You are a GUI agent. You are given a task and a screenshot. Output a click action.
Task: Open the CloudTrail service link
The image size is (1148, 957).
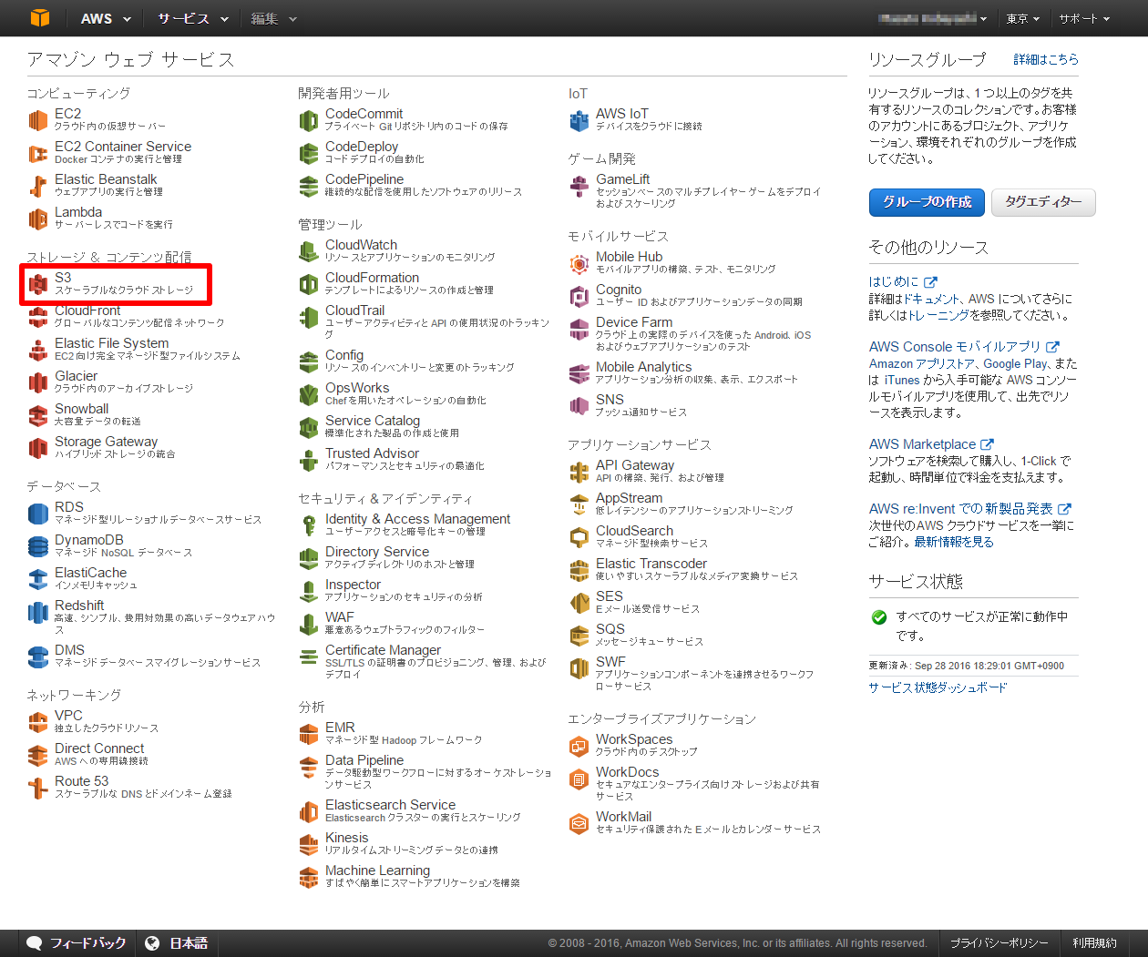(x=355, y=311)
